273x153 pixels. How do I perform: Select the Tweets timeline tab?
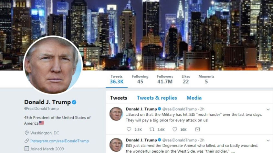tap(119, 98)
